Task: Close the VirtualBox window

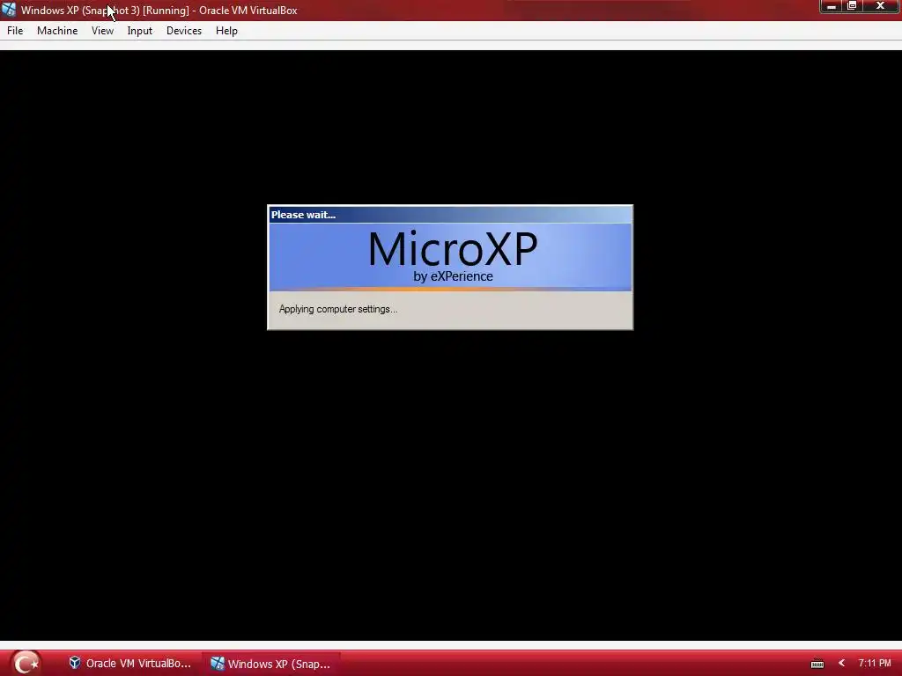Action: tap(881, 6)
